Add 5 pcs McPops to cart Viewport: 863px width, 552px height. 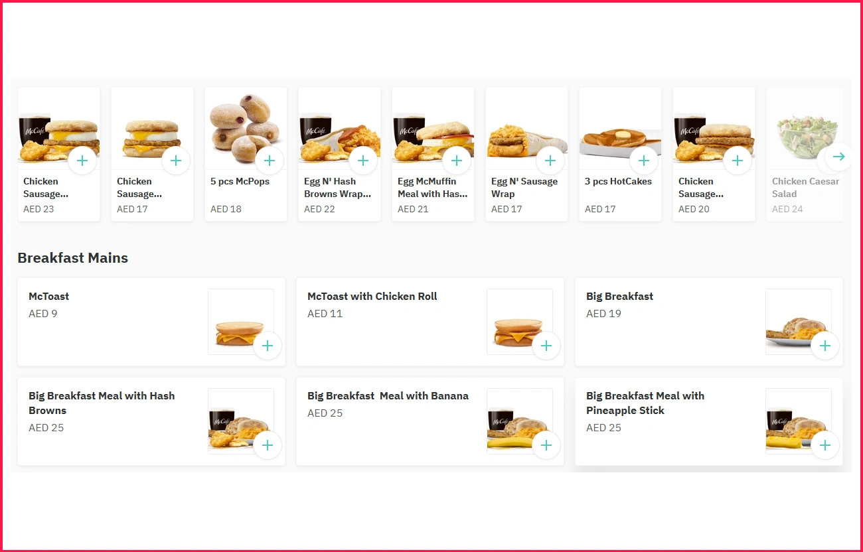[270, 161]
